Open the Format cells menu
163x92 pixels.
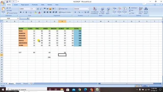124,10
